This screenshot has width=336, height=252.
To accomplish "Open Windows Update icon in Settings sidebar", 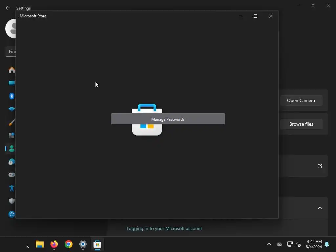I will [12, 214].
